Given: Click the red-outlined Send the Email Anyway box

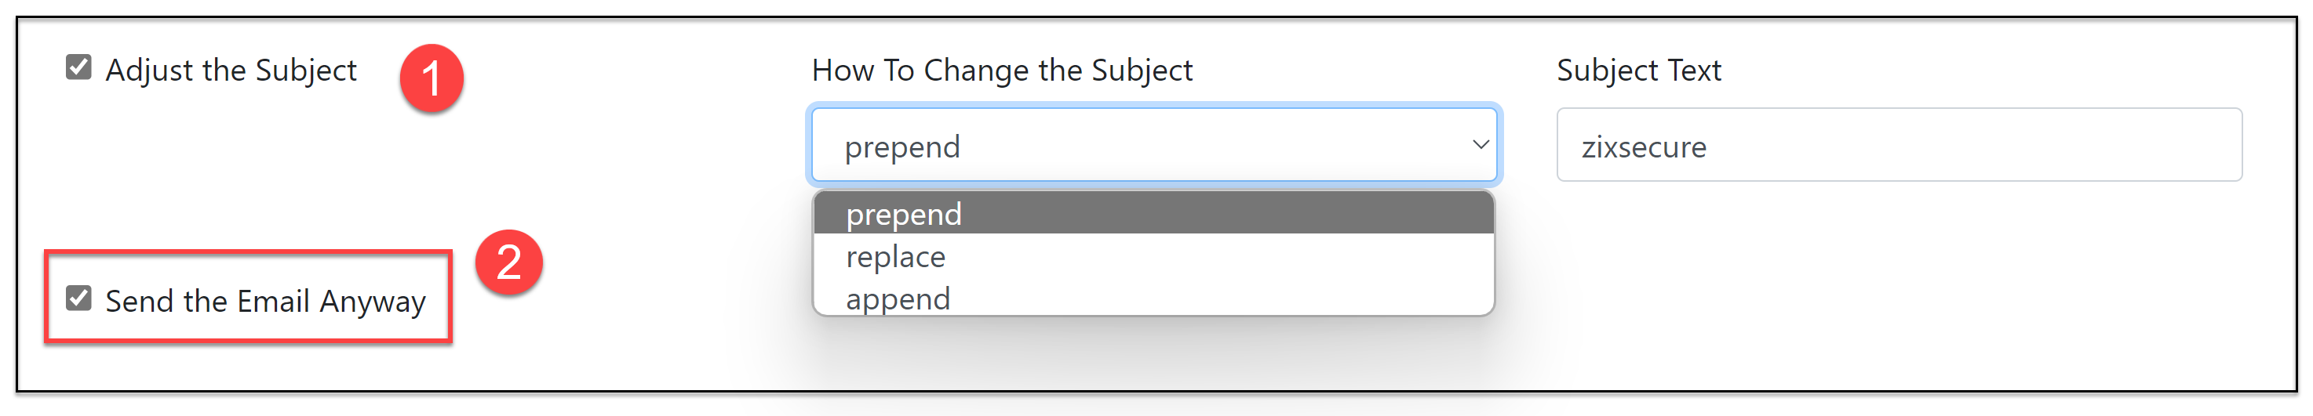Looking at the screenshot, I should [248, 297].
